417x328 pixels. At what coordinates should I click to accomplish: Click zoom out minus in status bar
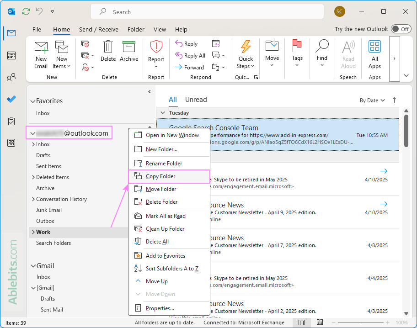[334, 323]
